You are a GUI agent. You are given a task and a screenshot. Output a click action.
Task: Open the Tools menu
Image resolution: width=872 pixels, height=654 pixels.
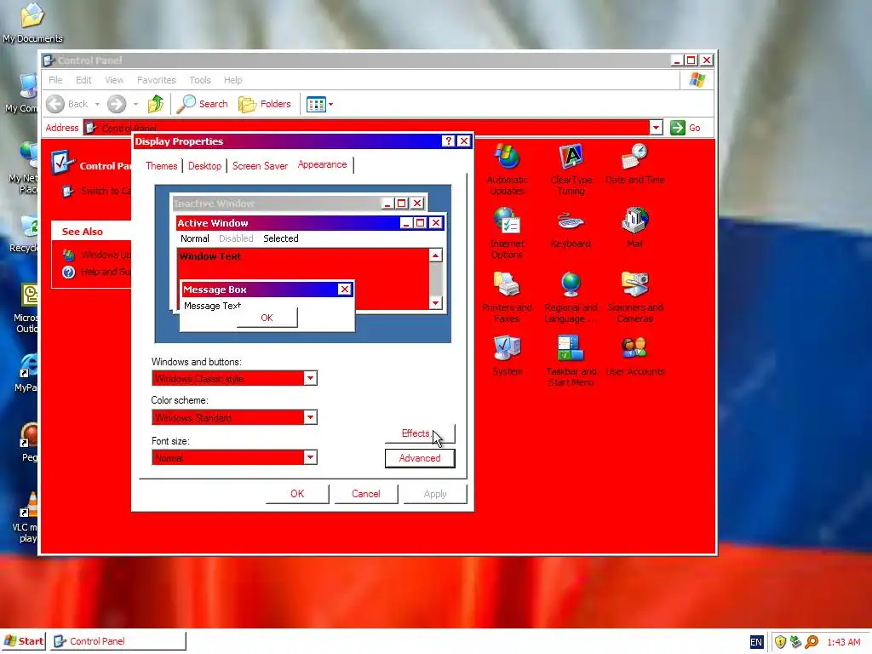(199, 80)
